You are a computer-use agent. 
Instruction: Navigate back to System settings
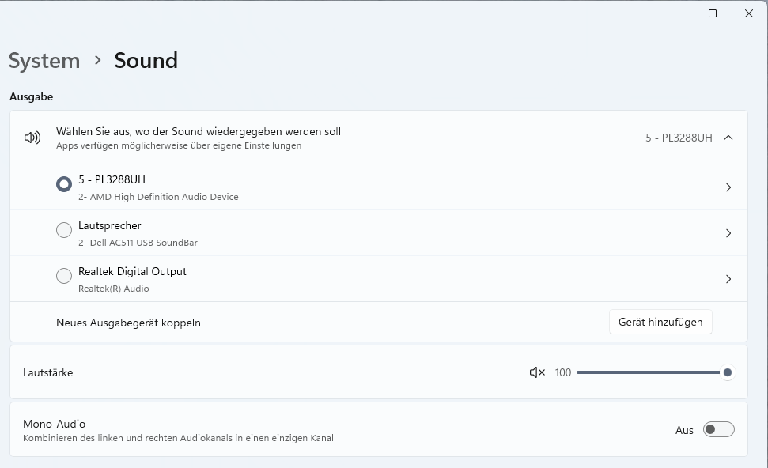44,60
